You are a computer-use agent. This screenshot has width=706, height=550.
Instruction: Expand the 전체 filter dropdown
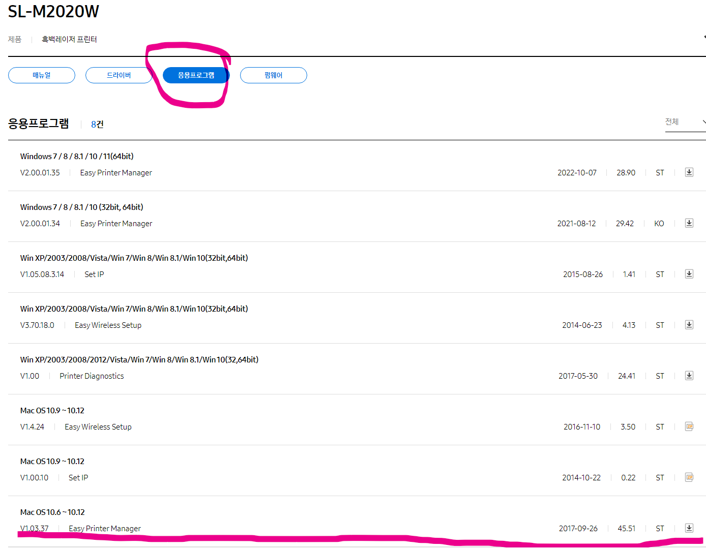685,122
